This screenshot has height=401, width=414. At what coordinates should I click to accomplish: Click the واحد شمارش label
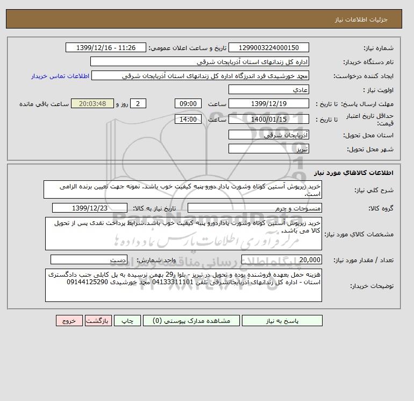(x=156, y=260)
